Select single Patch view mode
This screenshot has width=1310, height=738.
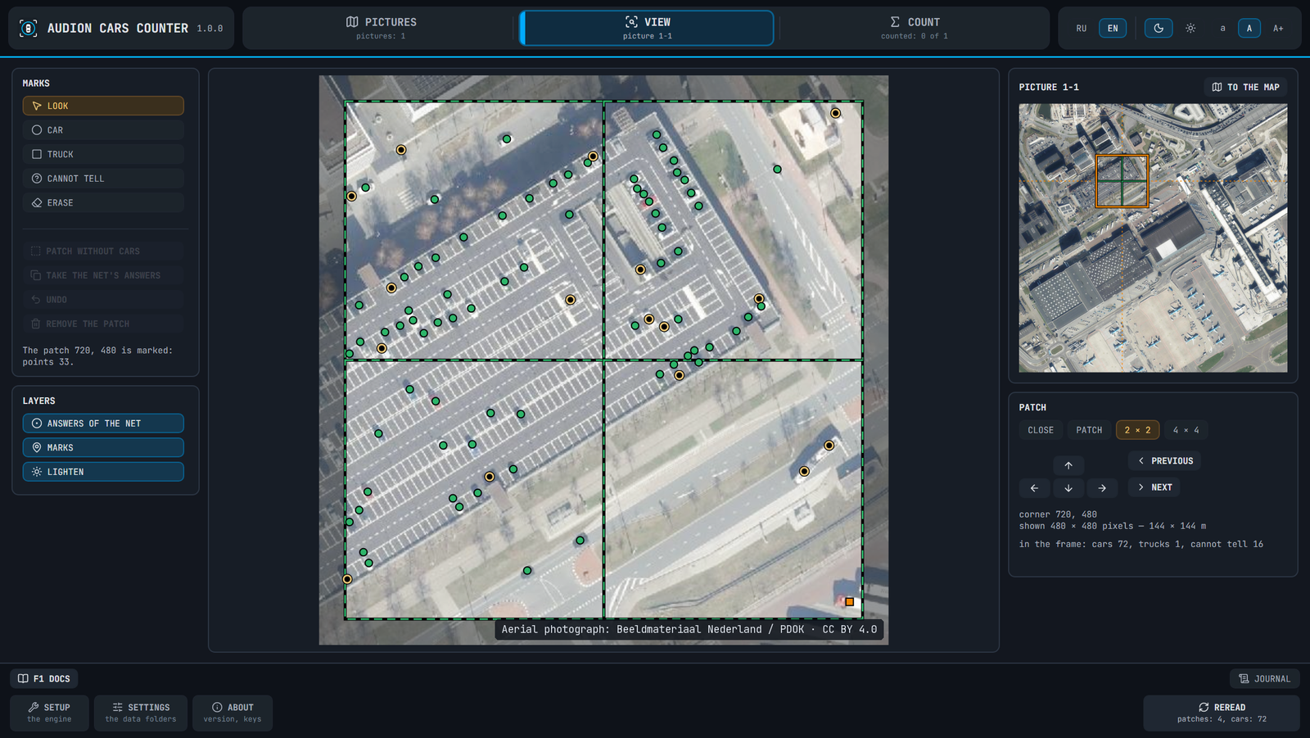1089,430
